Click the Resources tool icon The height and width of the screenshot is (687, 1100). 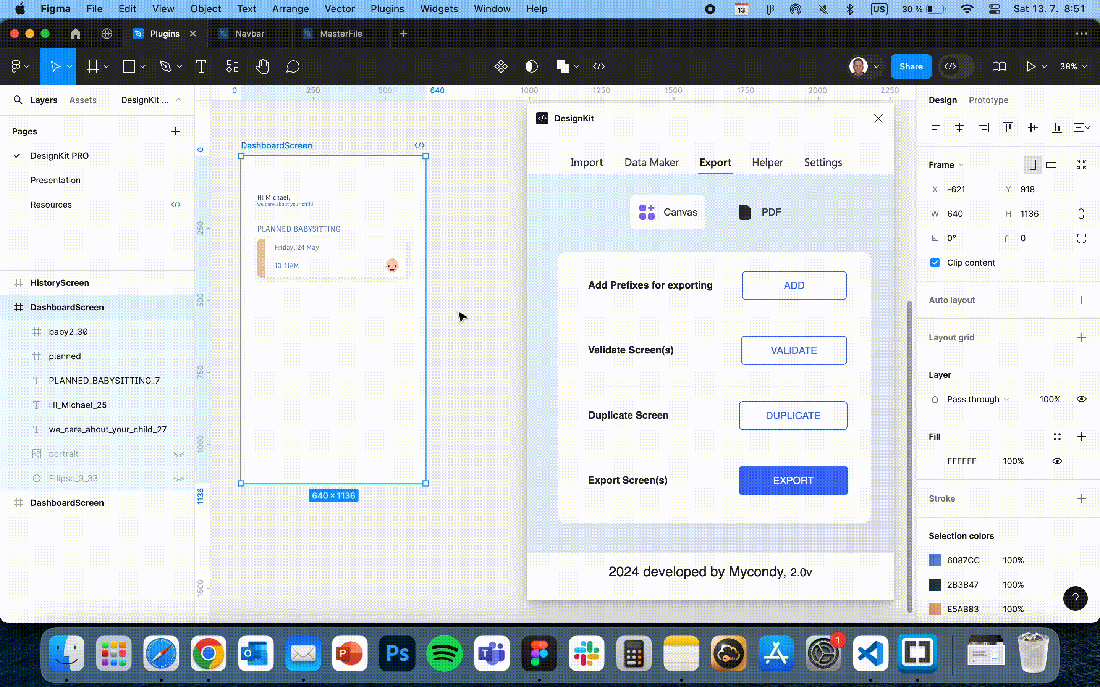coord(232,67)
